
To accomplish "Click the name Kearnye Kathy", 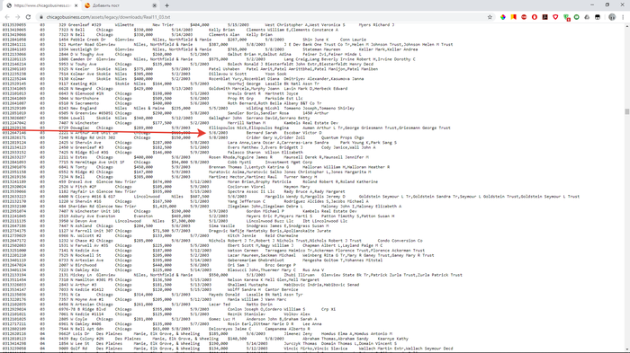I will pyautogui.click(x=392, y=339).
